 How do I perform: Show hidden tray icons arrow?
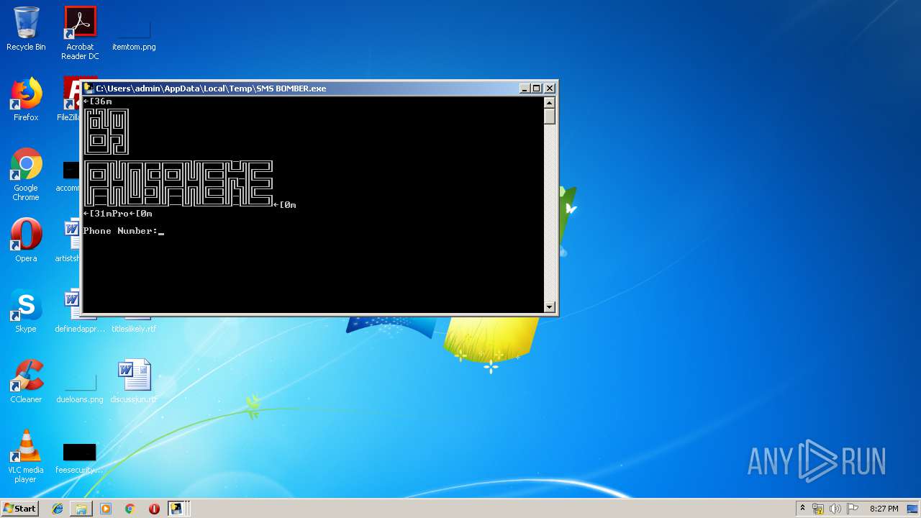coord(802,509)
